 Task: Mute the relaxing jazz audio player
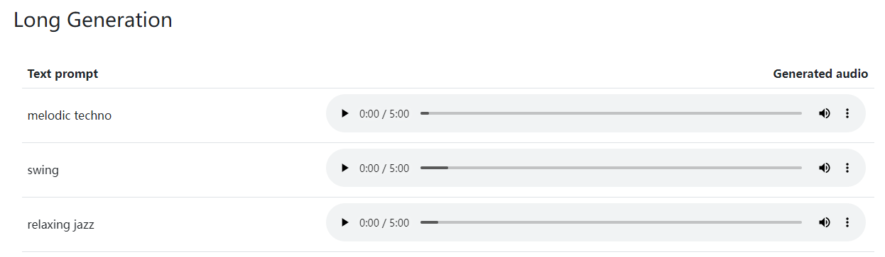[x=824, y=223]
